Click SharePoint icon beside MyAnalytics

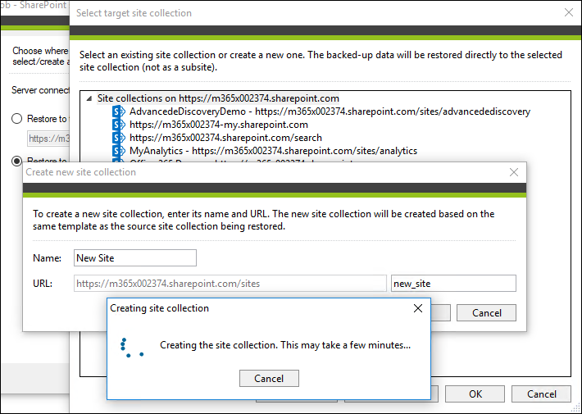coord(117,151)
